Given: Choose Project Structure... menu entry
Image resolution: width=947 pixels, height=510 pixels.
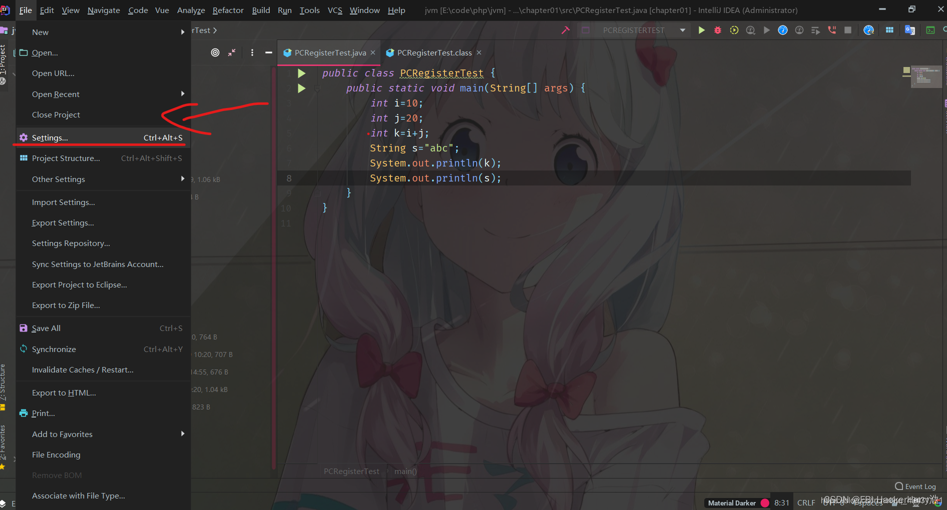Looking at the screenshot, I should (103, 158).
